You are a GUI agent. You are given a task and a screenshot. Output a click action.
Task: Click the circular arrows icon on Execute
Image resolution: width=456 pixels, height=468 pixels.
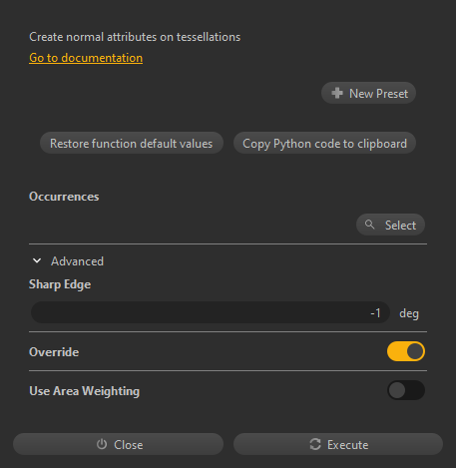click(315, 444)
